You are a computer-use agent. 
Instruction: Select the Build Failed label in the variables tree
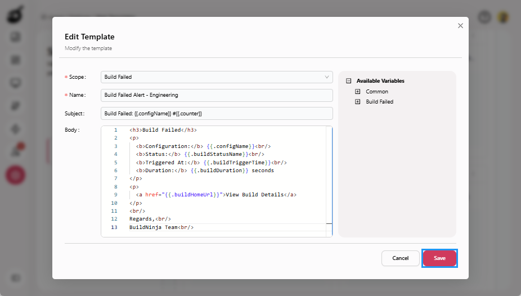click(x=379, y=102)
